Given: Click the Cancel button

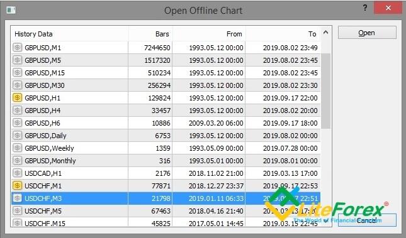Looking at the screenshot, I should pyautogui.click(x=367, y=220).
